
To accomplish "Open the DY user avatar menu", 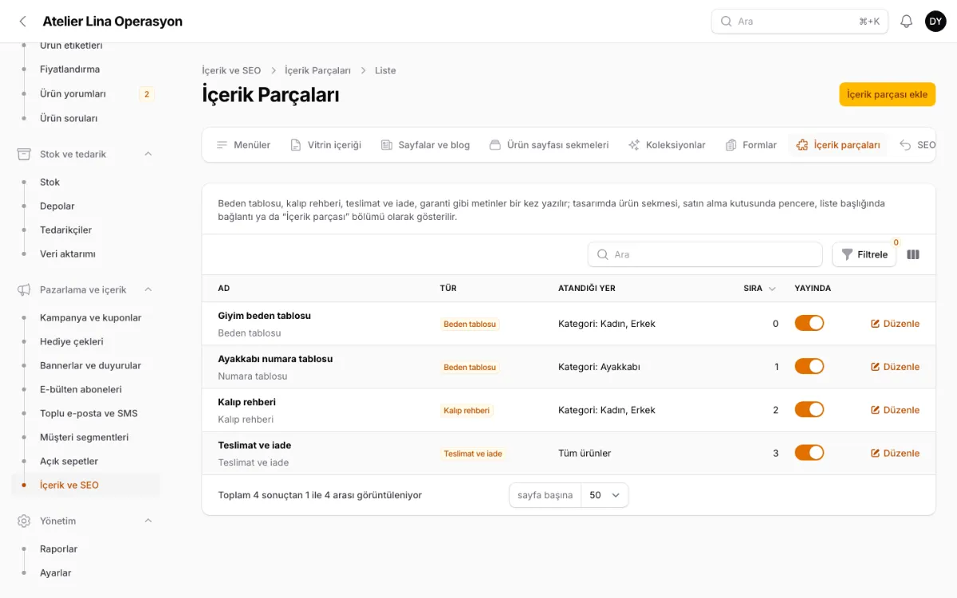I will click(935, 22).
